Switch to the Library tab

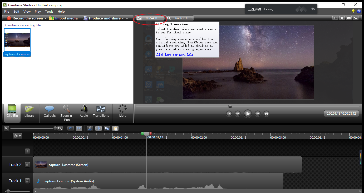tap(29, 111)
